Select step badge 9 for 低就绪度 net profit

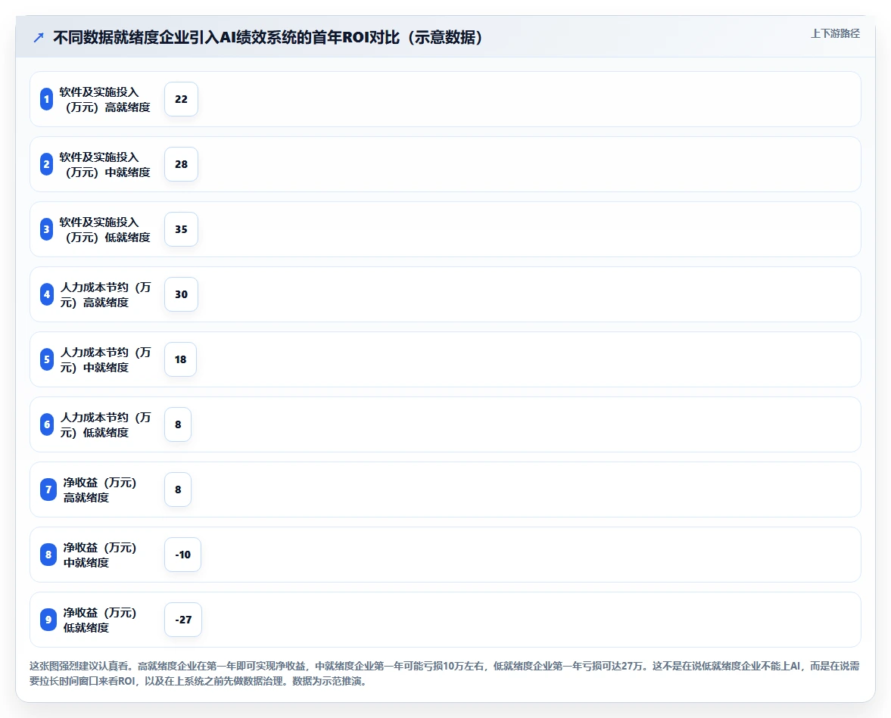click(48, 620)
